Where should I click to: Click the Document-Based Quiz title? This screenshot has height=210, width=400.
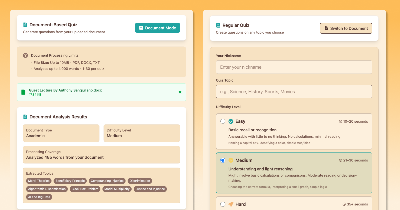click(x=53, y=25)
